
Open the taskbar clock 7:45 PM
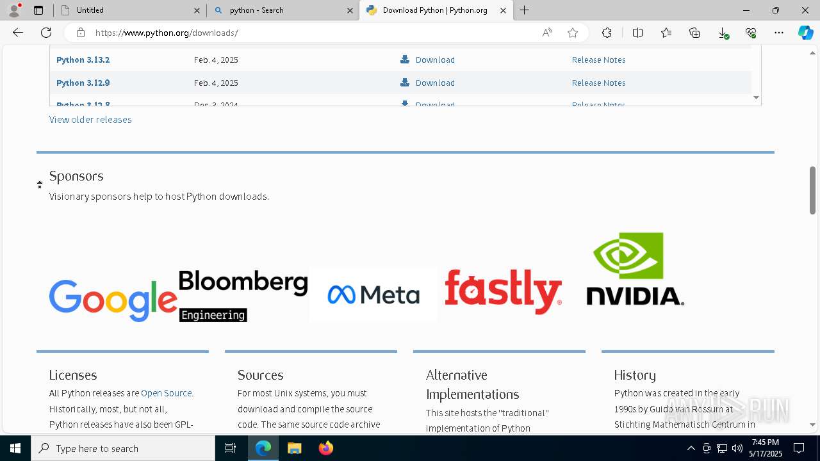[766, 448]
